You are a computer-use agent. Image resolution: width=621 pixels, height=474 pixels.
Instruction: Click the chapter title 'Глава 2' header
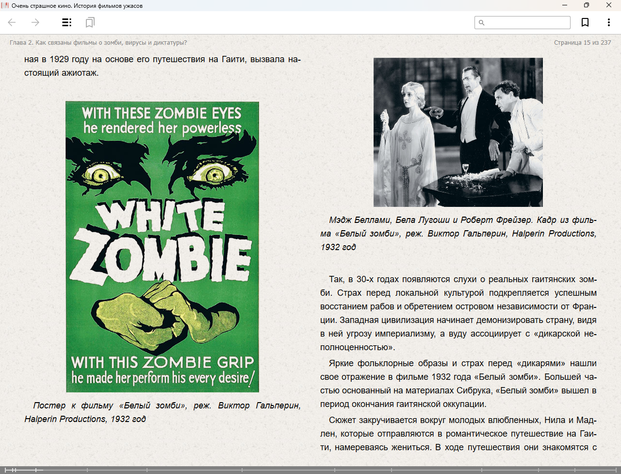tap(98, 43)
